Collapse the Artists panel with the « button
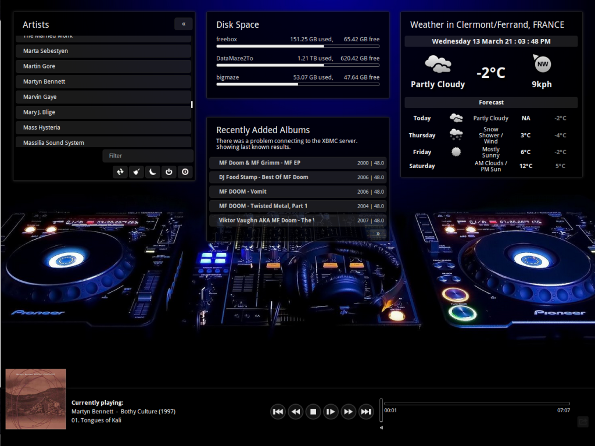 [x=184, y=24]
